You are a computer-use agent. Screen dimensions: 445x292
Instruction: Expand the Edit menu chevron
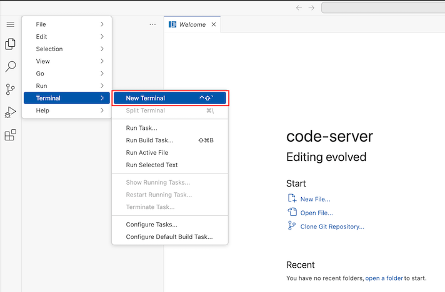[102, 37]
